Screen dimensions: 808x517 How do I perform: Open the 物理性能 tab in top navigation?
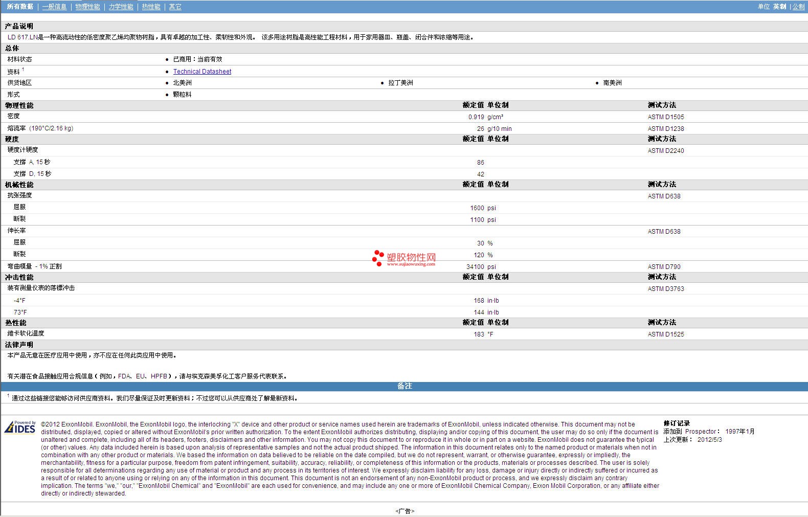click(87, 7)
